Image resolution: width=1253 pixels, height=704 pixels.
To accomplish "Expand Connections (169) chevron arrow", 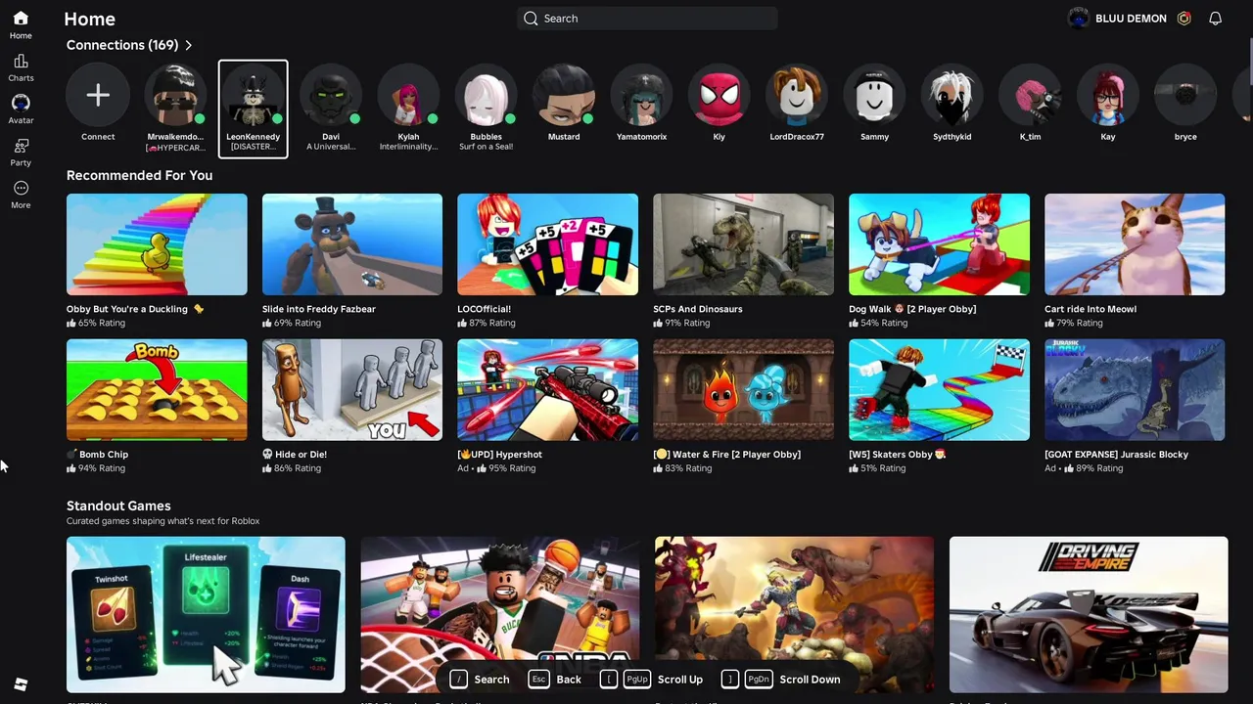I will 189,45.
